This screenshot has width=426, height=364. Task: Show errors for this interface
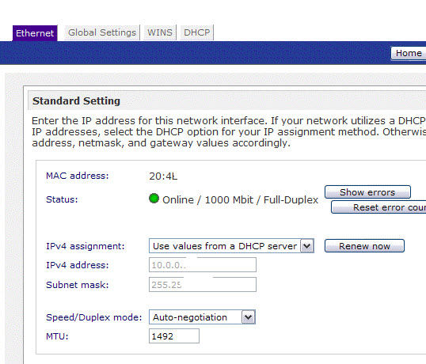pyautogui.click(x=367, y=192)
